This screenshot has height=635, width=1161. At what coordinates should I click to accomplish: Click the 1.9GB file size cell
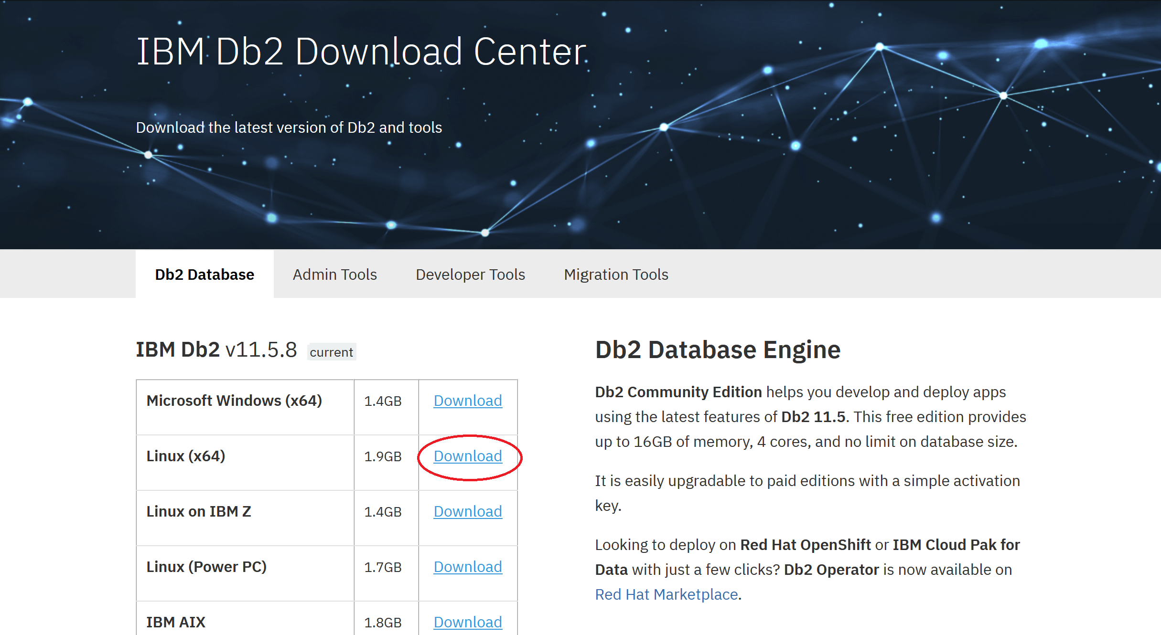pyautogui.click(x=383, y=456)
